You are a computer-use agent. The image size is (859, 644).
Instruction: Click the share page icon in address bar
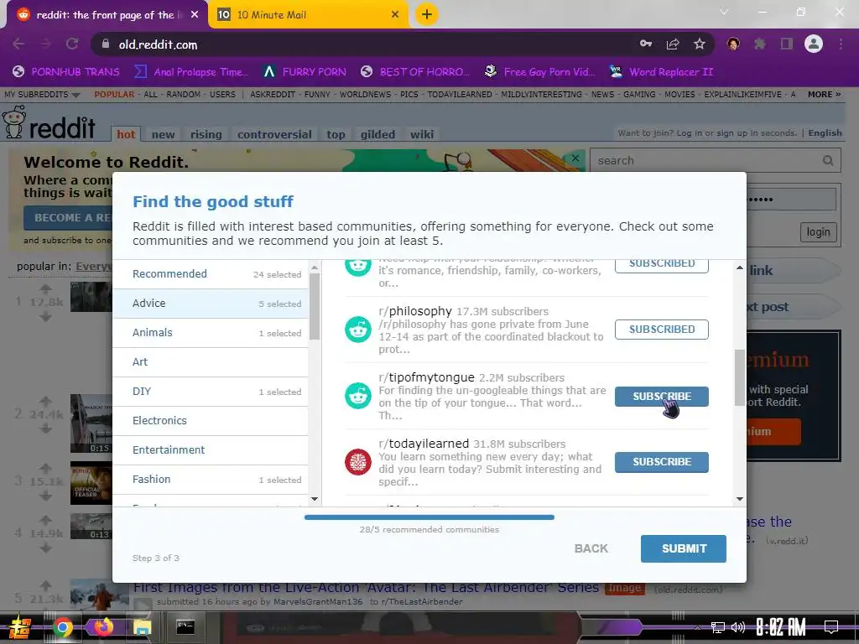point(673,44)
